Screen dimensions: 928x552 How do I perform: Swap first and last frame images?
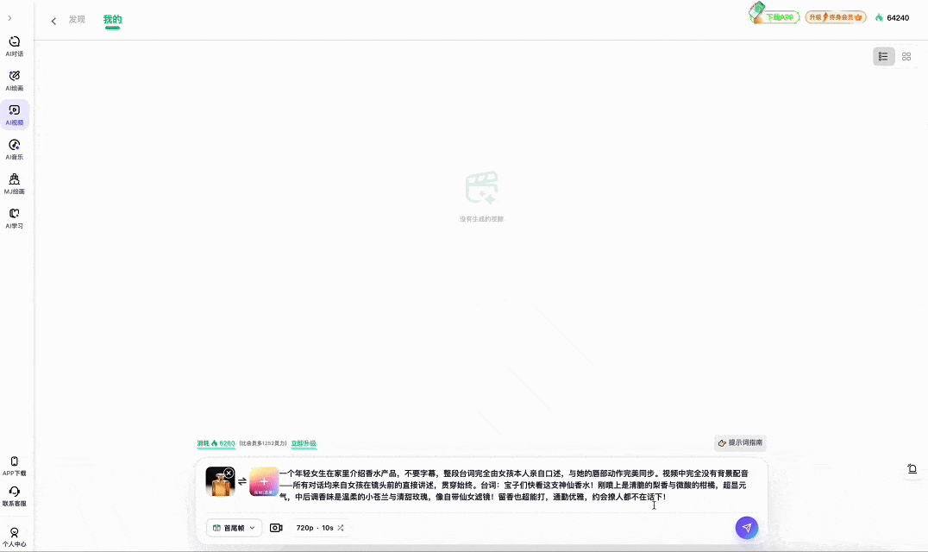click(242, 481)
